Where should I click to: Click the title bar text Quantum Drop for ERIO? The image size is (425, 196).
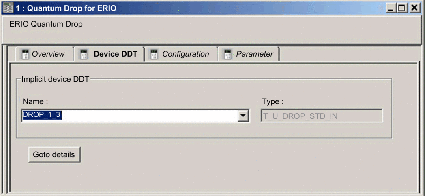[72, 8]
